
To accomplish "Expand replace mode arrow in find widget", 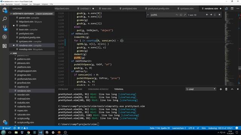I will [x=148, y=15].
